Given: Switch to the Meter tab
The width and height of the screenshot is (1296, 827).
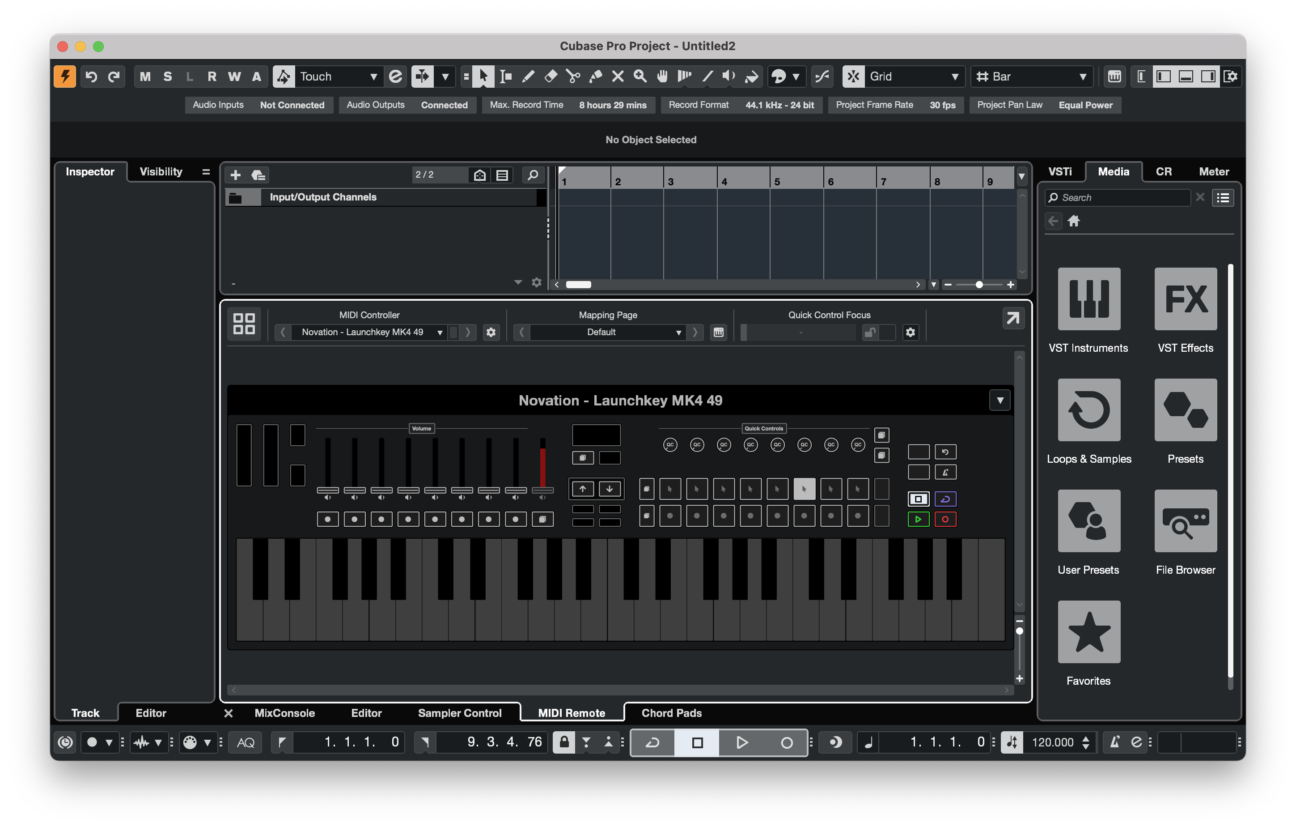Looking at the screenshot, I should [x=1214, y=171].
